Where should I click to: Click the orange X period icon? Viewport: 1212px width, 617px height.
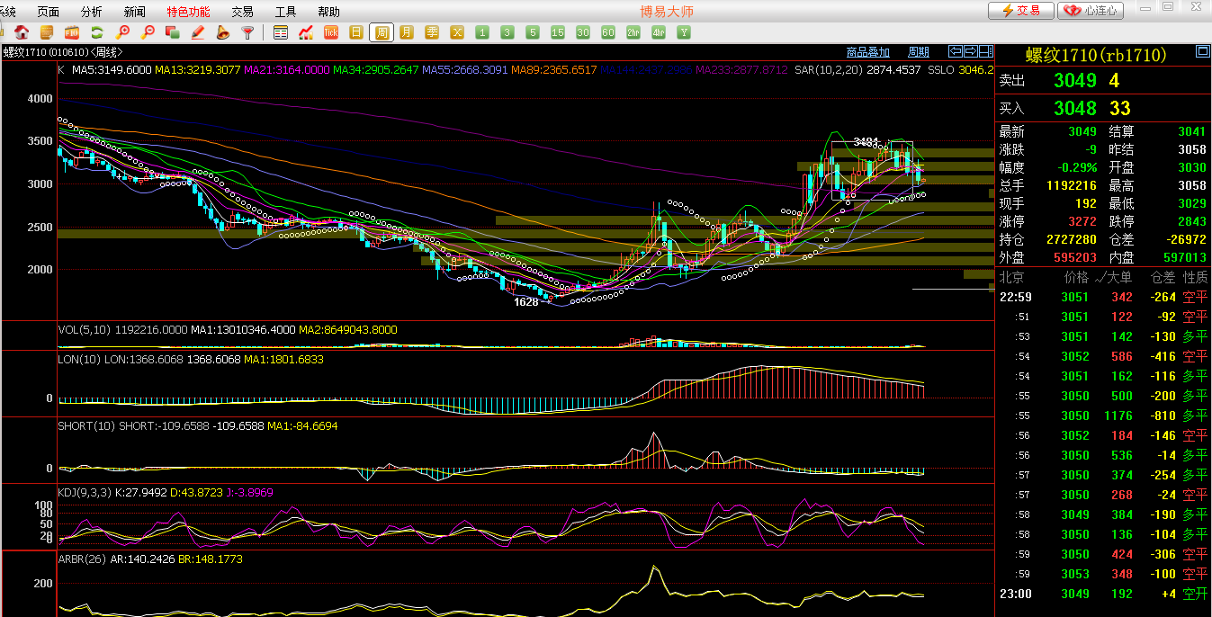[457, 32]
